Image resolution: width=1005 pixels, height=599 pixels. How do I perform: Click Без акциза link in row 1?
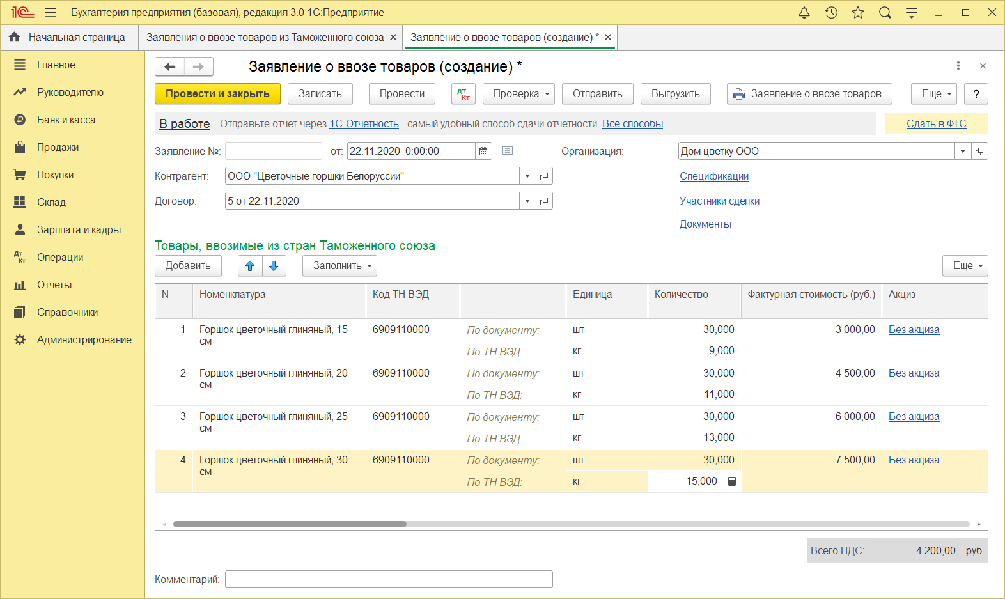click(914, 330)
